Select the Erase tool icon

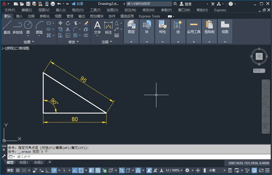click(x=86, y=23)
